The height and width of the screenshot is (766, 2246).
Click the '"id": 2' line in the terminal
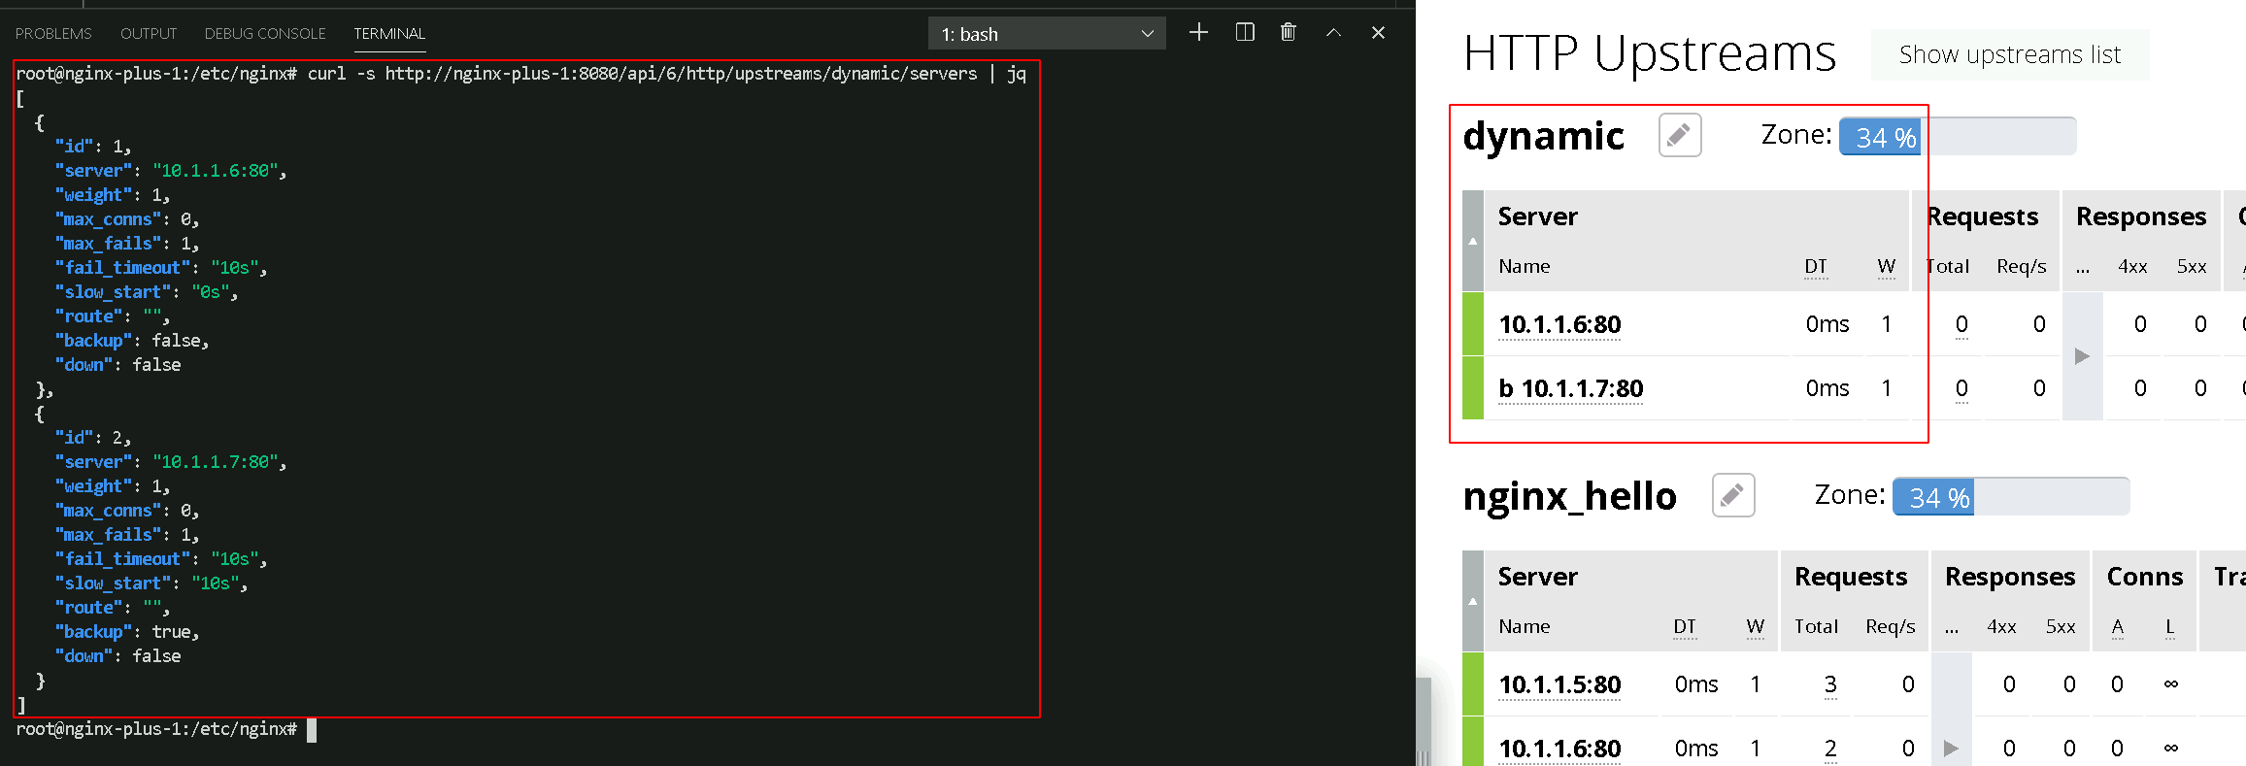93,438
